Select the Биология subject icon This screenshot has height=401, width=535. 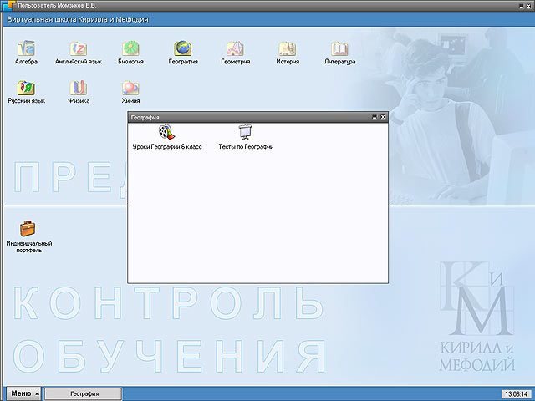click(130, 48)
